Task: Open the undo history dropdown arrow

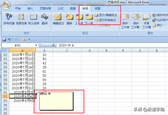Action: coord(13,40)
